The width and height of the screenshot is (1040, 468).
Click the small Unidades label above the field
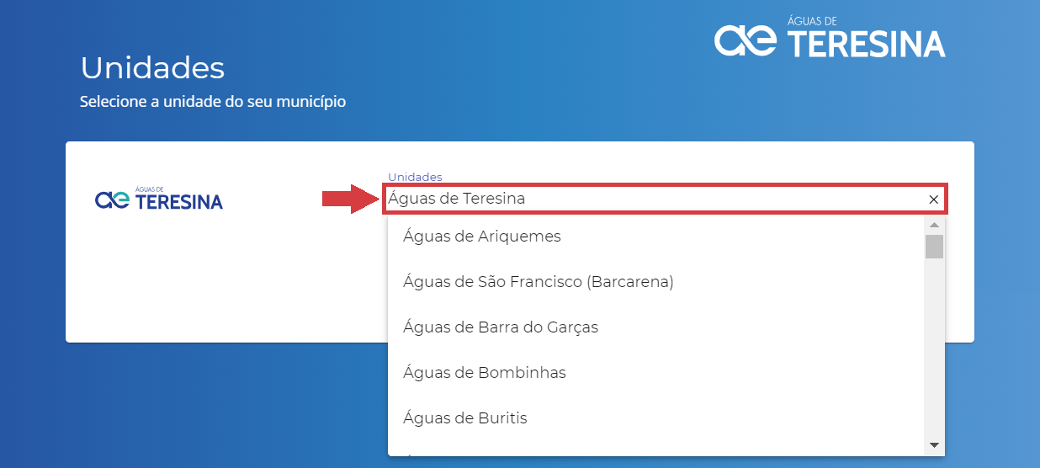coord(415,177)
